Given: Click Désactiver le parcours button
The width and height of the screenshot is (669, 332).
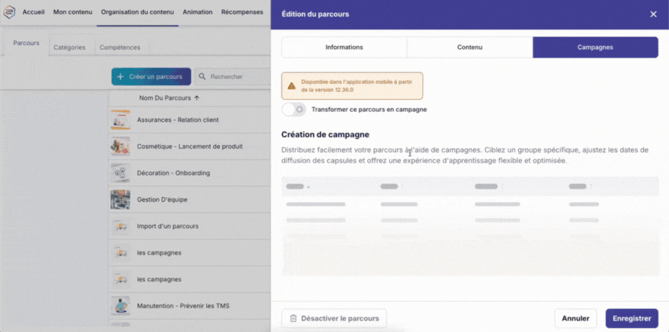Looking at the screenshot, I should coord(334,318).
